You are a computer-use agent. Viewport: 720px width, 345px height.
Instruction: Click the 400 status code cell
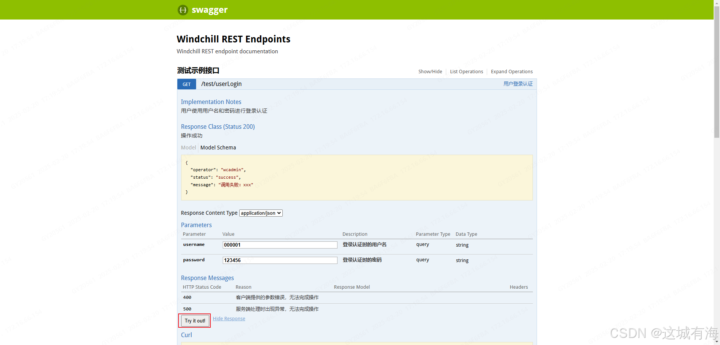click(187, 297)
